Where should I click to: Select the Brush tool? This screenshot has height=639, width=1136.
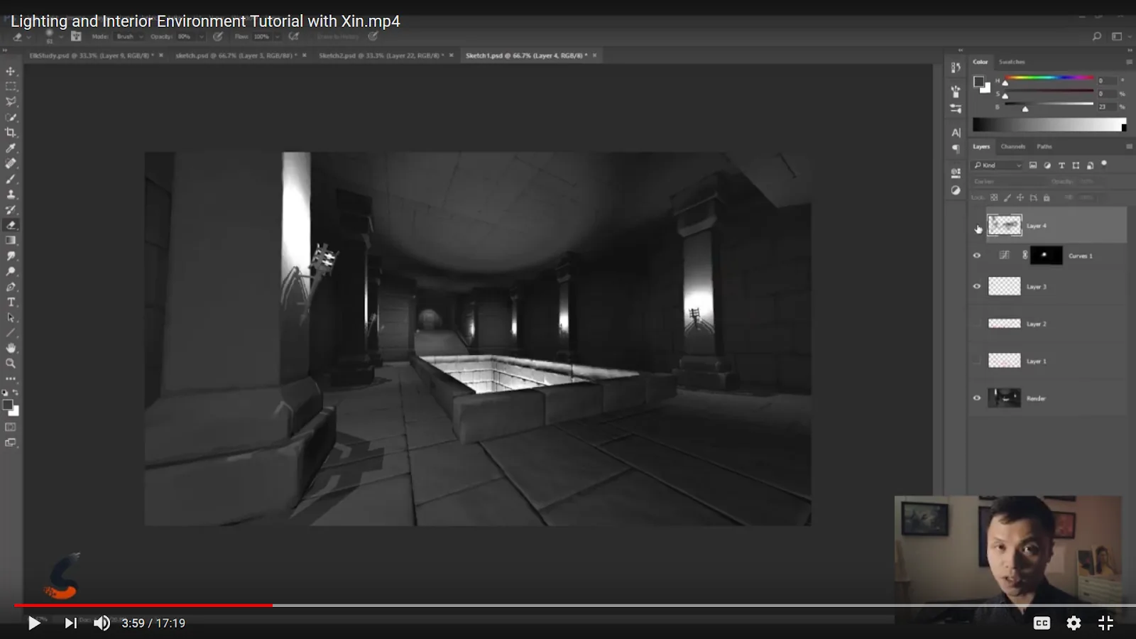tap(11, 179)
